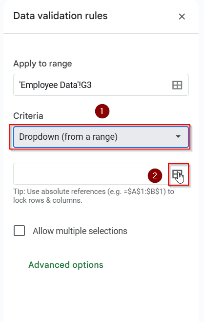
Task: Click 'lock rows & columns' tip line
Action: click(48, 200)
